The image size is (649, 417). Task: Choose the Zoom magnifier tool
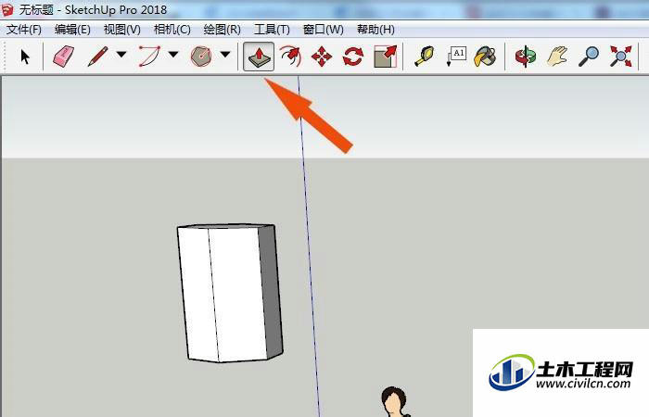coord(589,57)
